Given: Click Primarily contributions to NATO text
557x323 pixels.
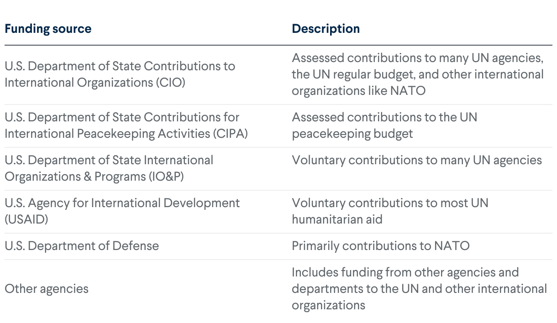Looking at the screenshot, I should pyautogui.click(x=381, y=246).
